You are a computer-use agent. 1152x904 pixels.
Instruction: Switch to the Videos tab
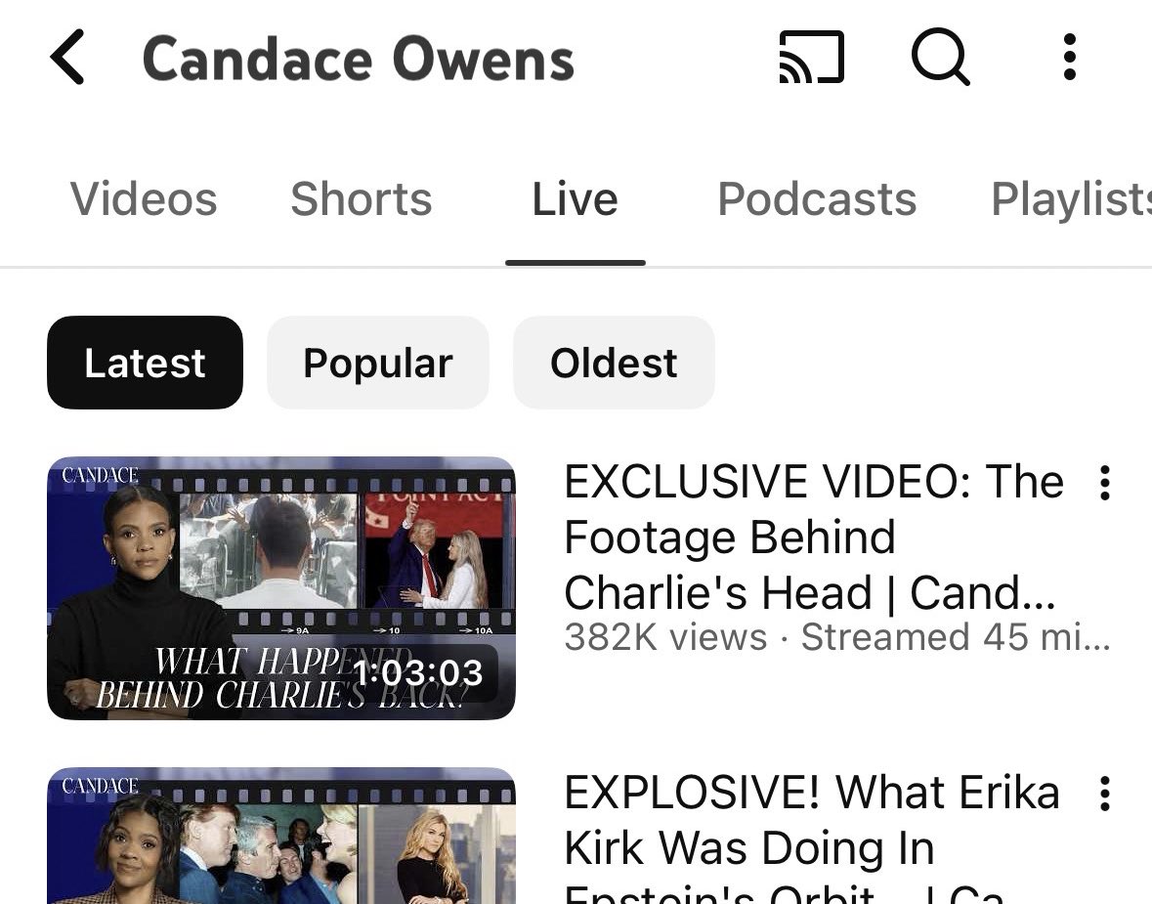click(x=144, y=199)
